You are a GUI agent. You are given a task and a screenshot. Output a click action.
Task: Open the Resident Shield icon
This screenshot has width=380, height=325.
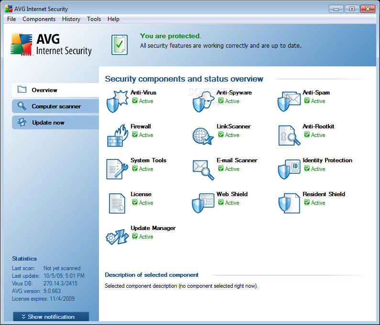coord(289,203)
